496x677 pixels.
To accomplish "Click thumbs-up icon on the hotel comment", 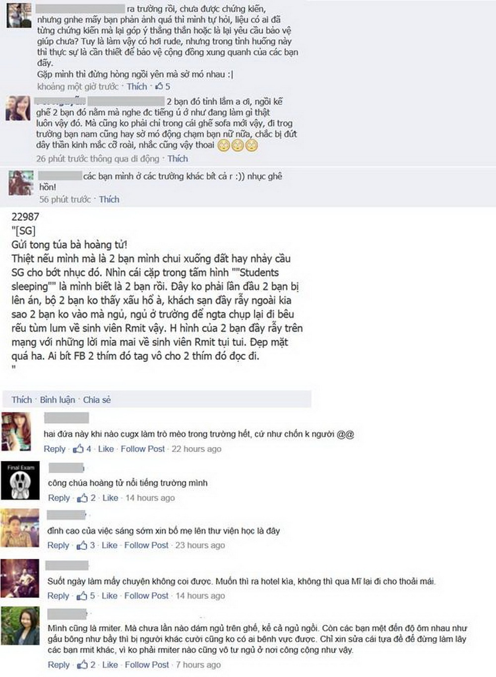I will [x=82, y=596].
